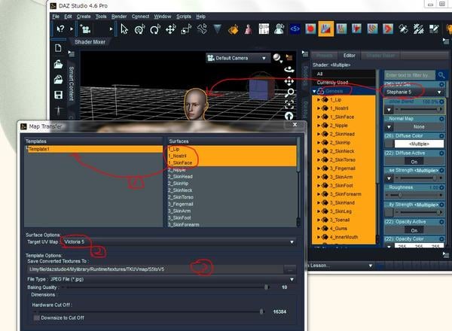Open the Shader Mixer pane tab
The image size is (452, 331).
(90, 42)
